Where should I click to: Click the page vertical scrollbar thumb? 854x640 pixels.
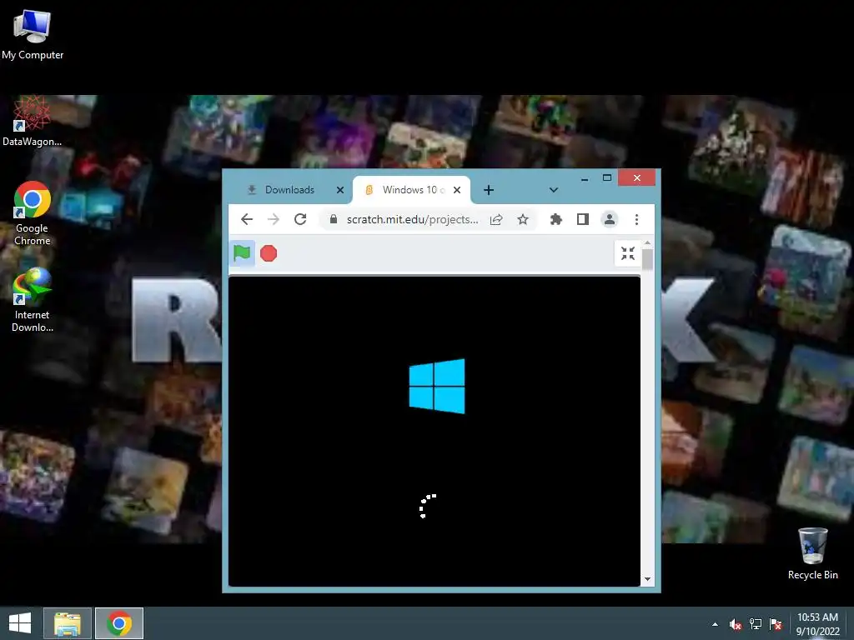click(647, 259)
